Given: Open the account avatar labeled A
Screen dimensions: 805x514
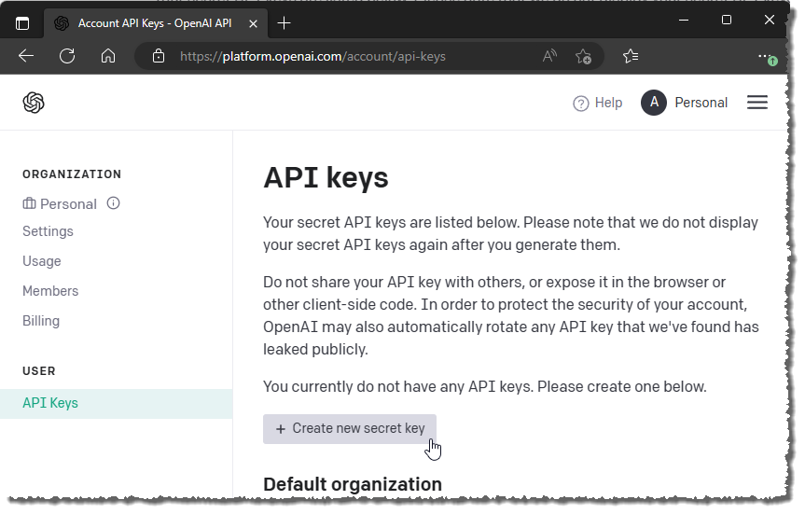Looking at the screenshot, I should pyautogui.click(x=654, y=103).
